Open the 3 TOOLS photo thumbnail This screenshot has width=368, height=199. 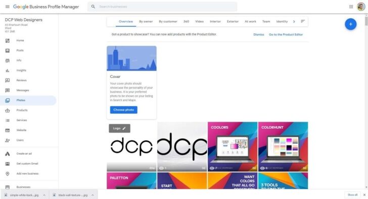283,181
